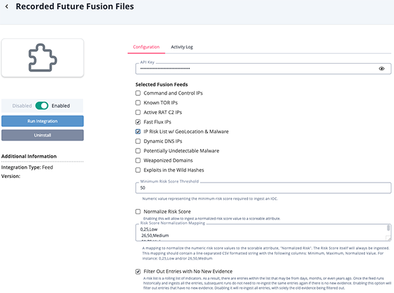This screenshot has height=293, width=394.
Task: Click the Minimum Risk Score Threshold field
Action: (x=263, y=188)
